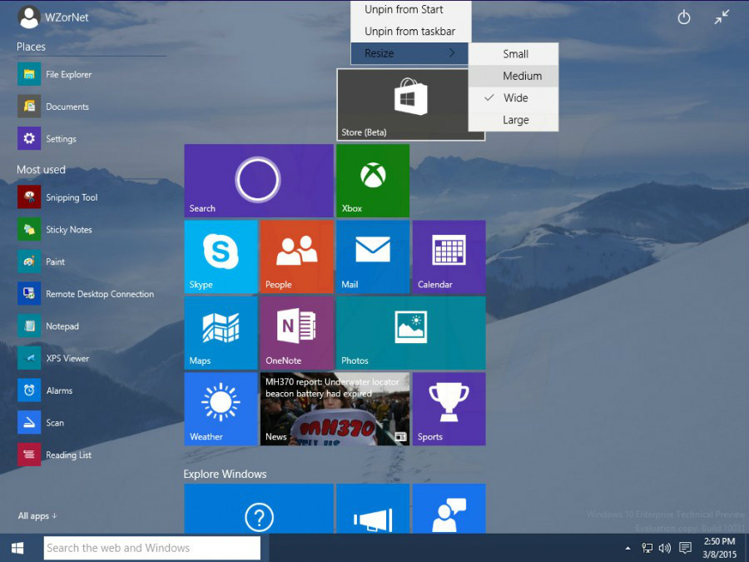This screenshot has width=749, height=562.
Task: Open the Weather tile
Action: (x=221, y=409)
